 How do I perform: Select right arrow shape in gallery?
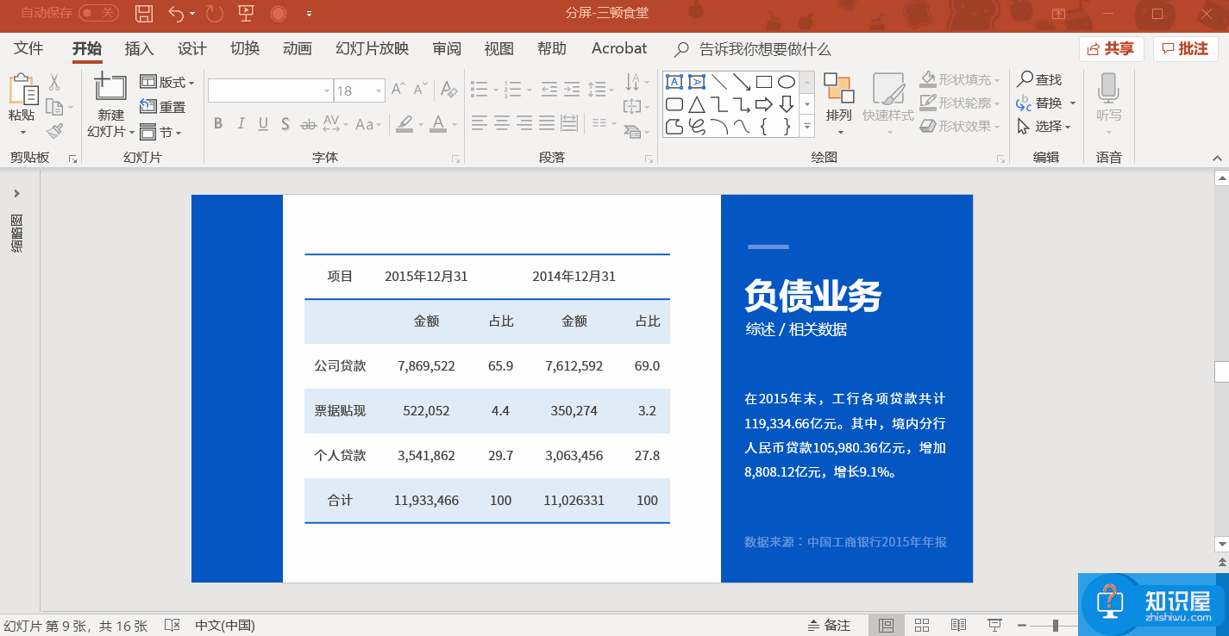(x=764, y=104)
